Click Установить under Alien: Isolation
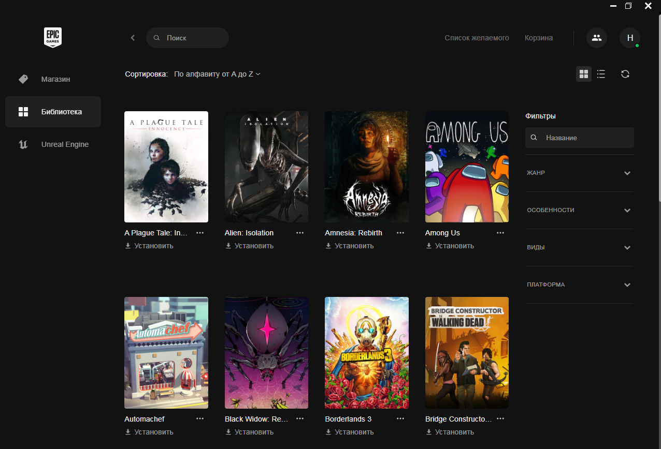This screenshot has width=661, height=449. (249, 246)
